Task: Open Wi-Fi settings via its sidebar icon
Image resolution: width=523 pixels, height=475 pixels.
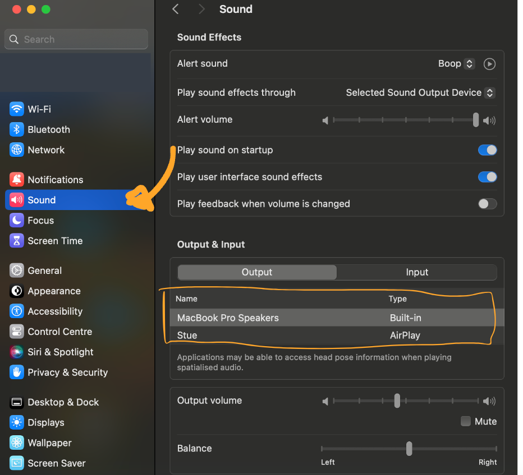Action: [17, 109]
